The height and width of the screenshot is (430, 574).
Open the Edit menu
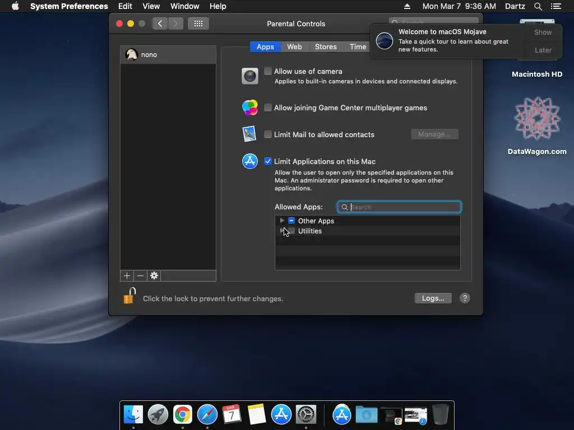(125, 6)
